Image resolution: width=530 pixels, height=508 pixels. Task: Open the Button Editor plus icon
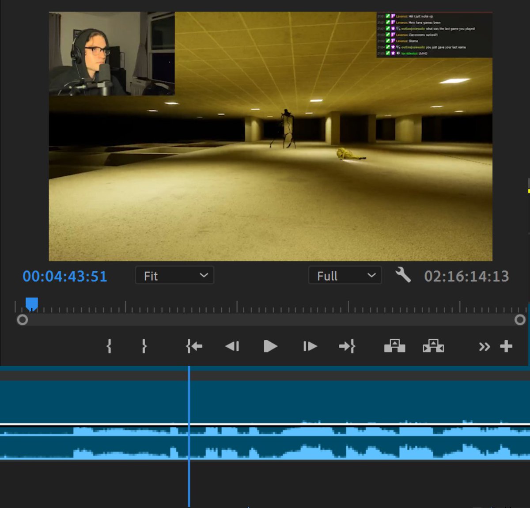[x=506, y=346]
